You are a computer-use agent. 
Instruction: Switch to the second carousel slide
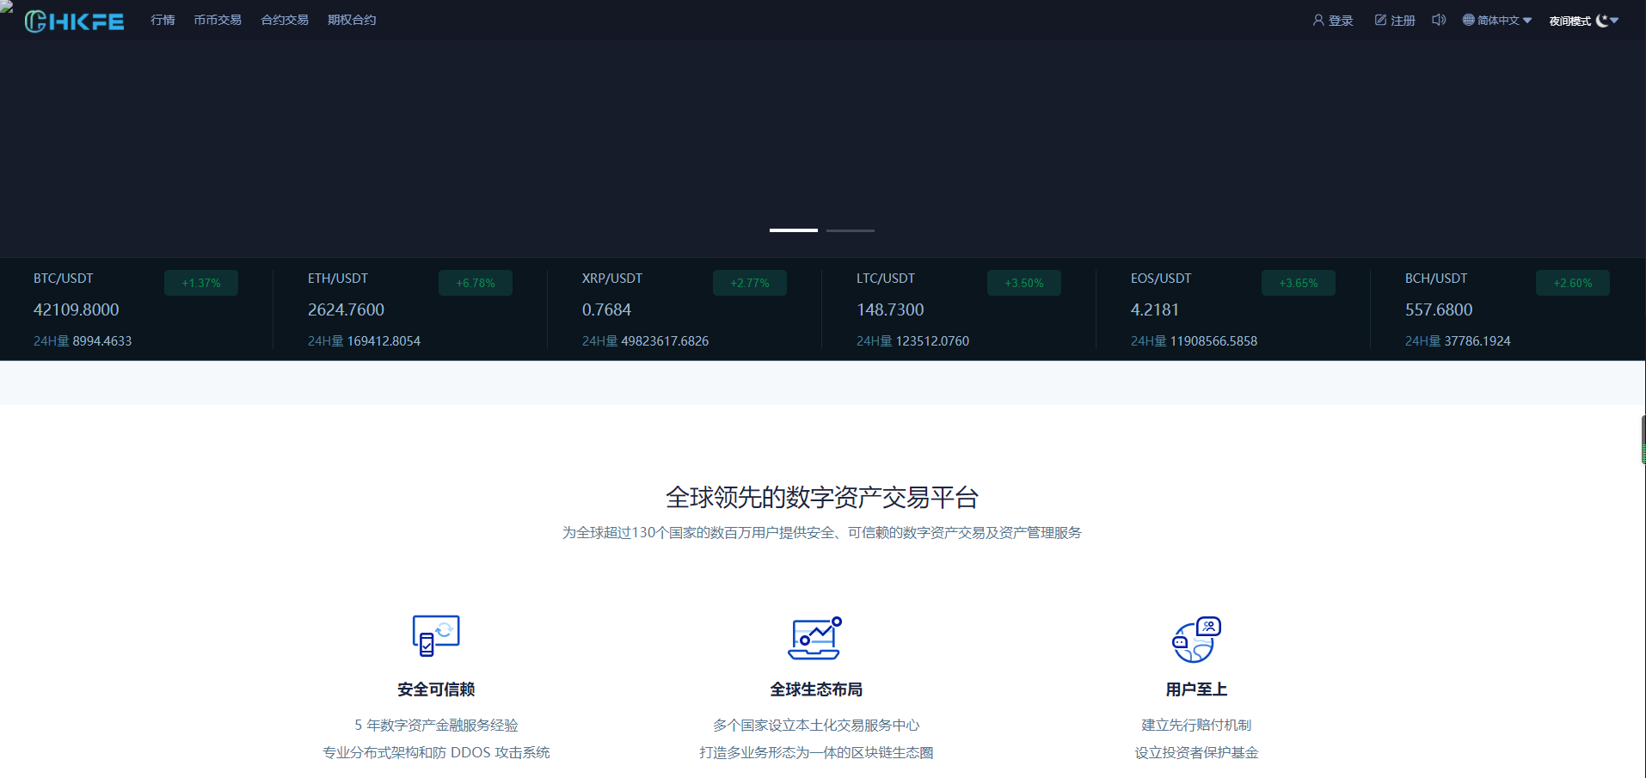click(x=850, y=230)
